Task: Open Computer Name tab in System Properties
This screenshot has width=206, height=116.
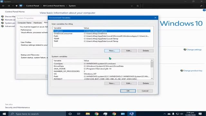Action: [x=24, y=23]
